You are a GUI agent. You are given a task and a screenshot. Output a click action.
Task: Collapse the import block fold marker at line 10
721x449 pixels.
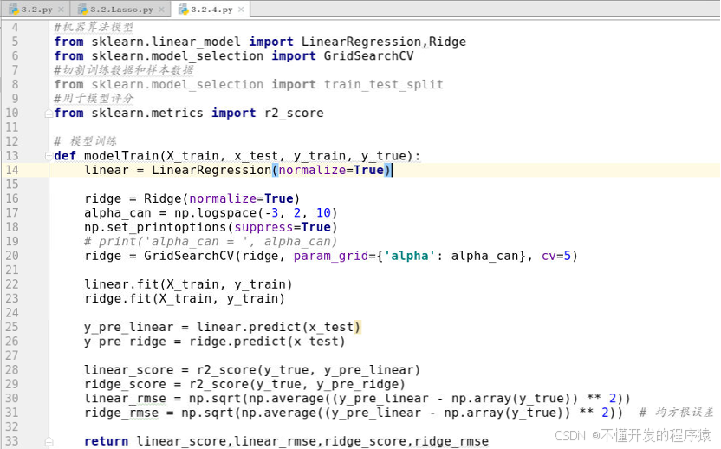[49, 114]
